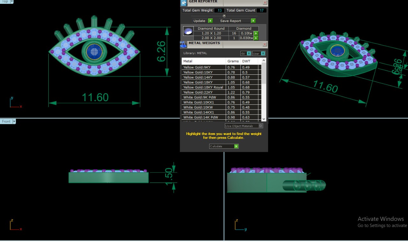
Task: Open the Front viewport dropdown menu
Action: [x=14, y=121]
